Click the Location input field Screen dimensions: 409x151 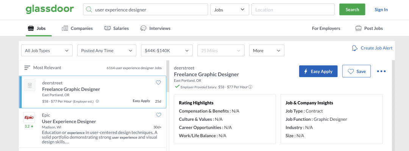click(x=293, y=9)
